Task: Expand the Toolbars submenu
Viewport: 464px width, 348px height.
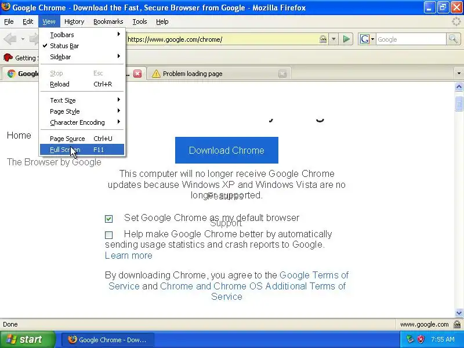Action: [x=82, y=35]
